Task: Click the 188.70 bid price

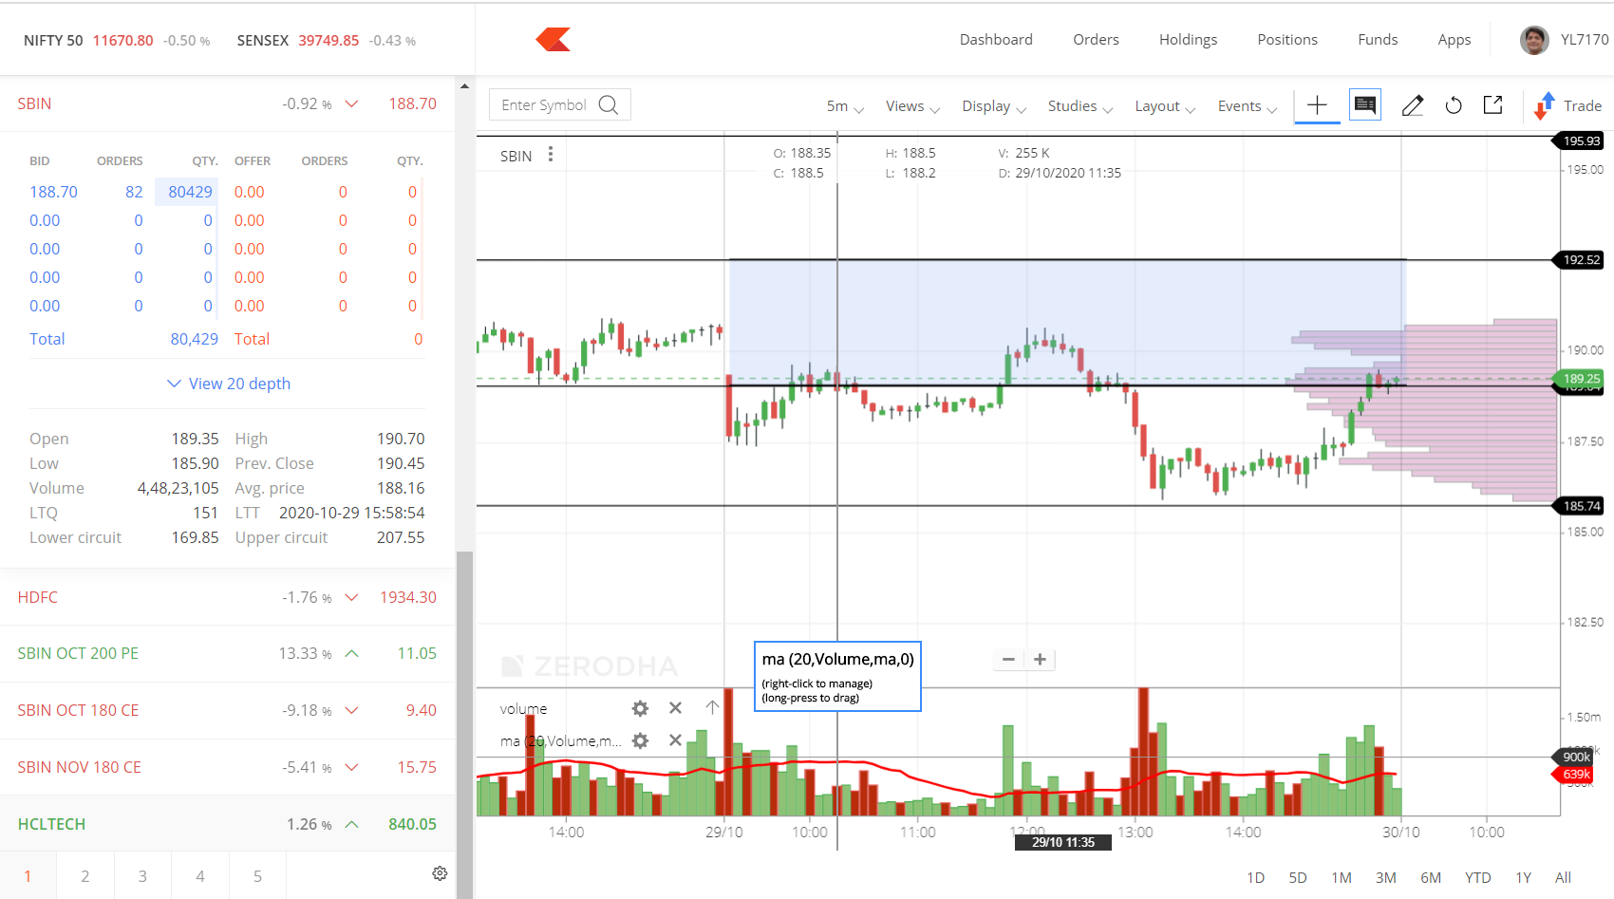Action: click(x=53, y=192)
